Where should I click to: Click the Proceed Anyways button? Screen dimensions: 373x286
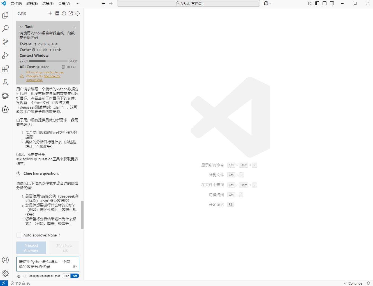(x=31, y=248)
